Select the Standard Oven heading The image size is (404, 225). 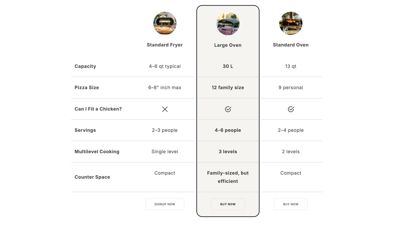291,45
